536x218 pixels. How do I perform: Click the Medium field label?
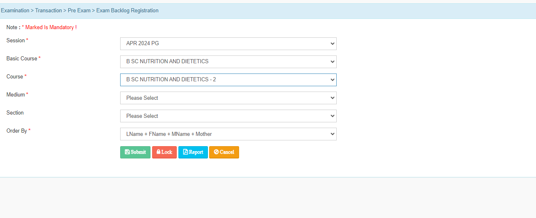[16, 95]
